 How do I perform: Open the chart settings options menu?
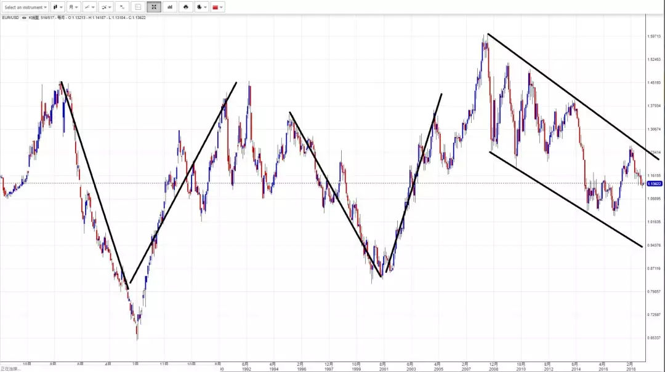tap(201, 7)
